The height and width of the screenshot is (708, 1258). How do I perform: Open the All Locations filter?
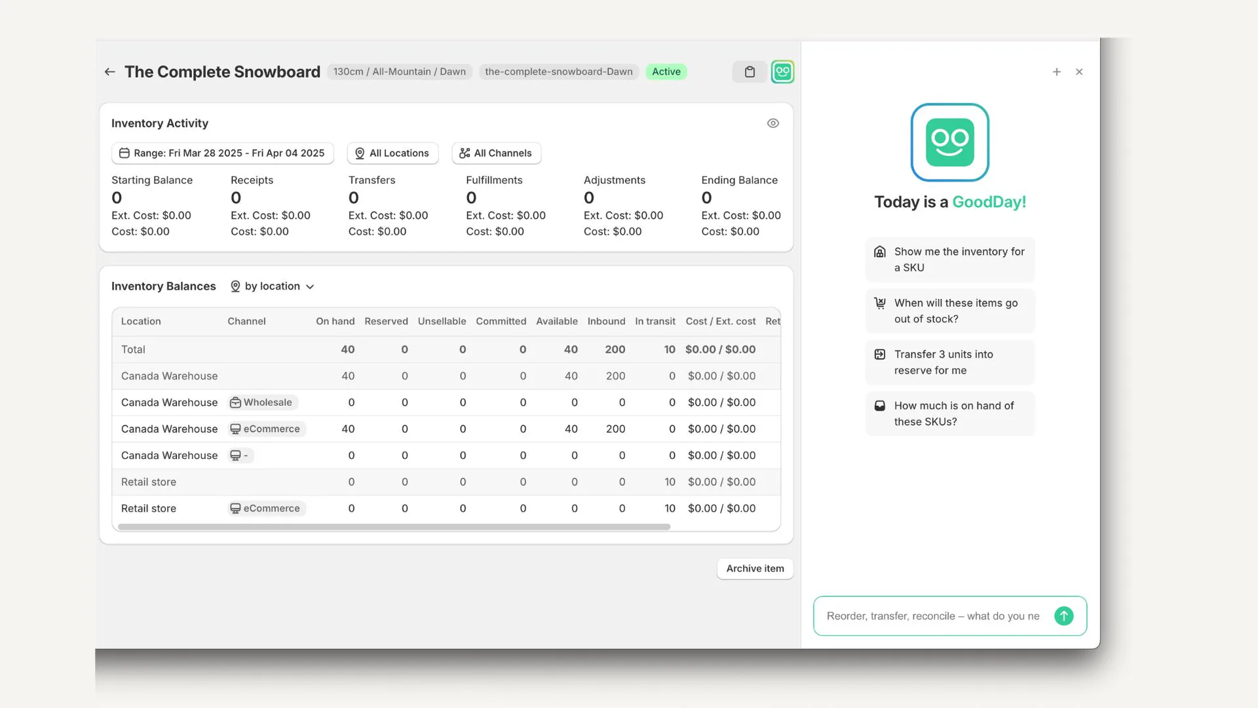[x=392, y=153]
